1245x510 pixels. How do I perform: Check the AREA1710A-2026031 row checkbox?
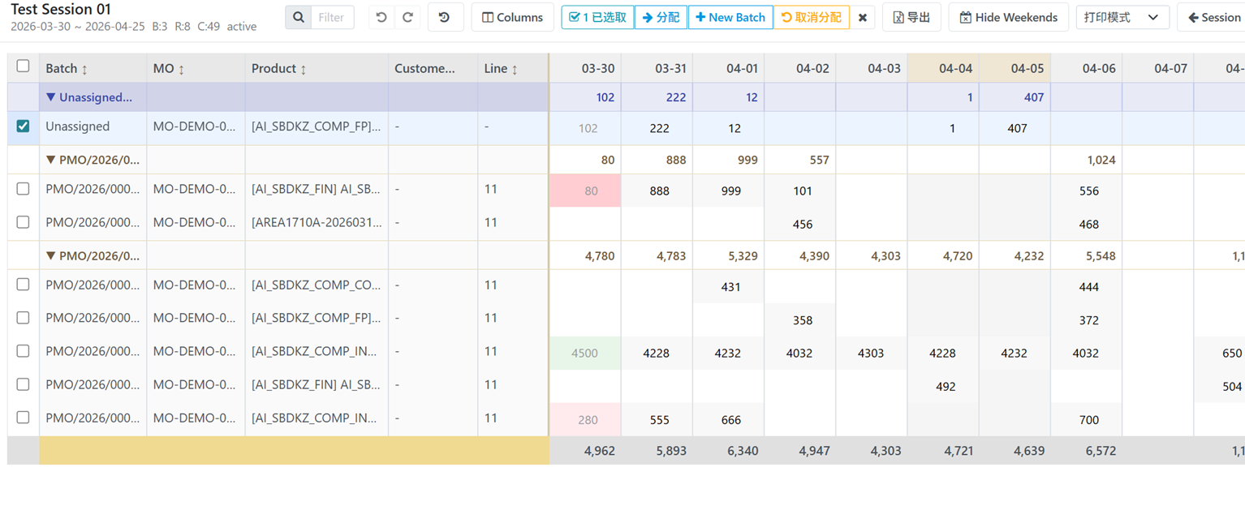23,222
